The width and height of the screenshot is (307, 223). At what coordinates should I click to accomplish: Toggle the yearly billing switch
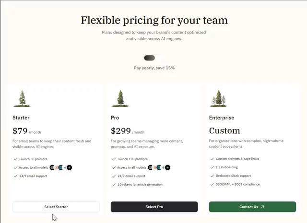click(x=154, y=58)
